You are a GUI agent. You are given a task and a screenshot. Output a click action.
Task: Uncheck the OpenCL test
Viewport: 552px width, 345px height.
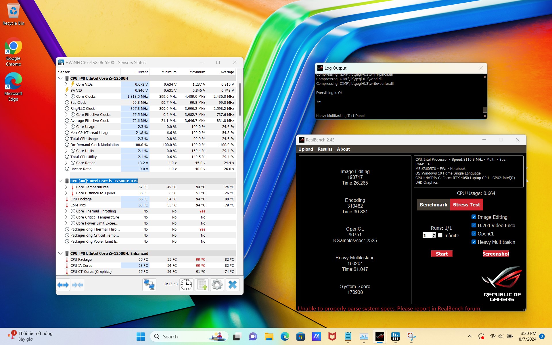pos(474,233)
